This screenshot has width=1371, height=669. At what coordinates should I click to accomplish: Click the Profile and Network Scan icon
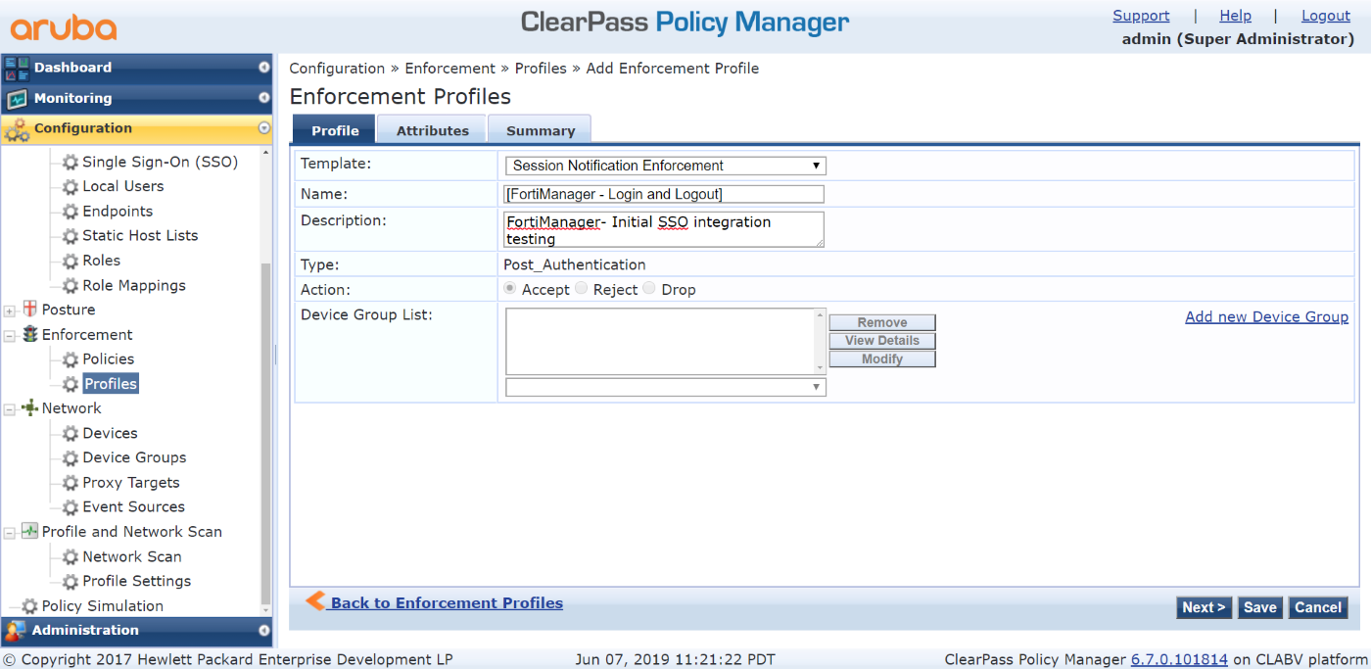click(x=29, y=532)
